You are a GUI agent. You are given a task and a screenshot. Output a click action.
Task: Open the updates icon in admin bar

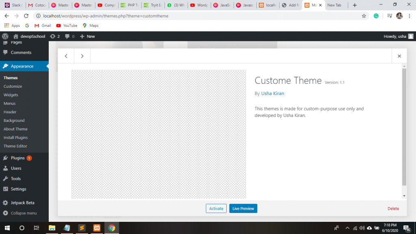[x=54, y=36]
